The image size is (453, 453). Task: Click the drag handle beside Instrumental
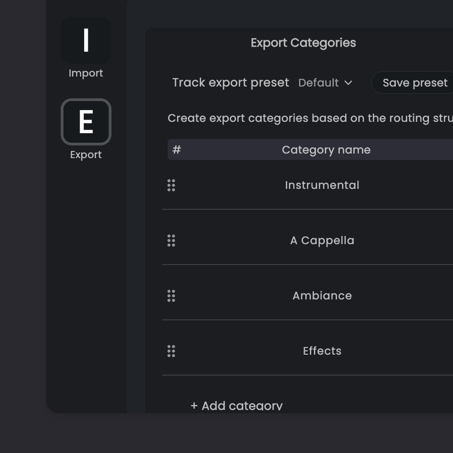171,185
